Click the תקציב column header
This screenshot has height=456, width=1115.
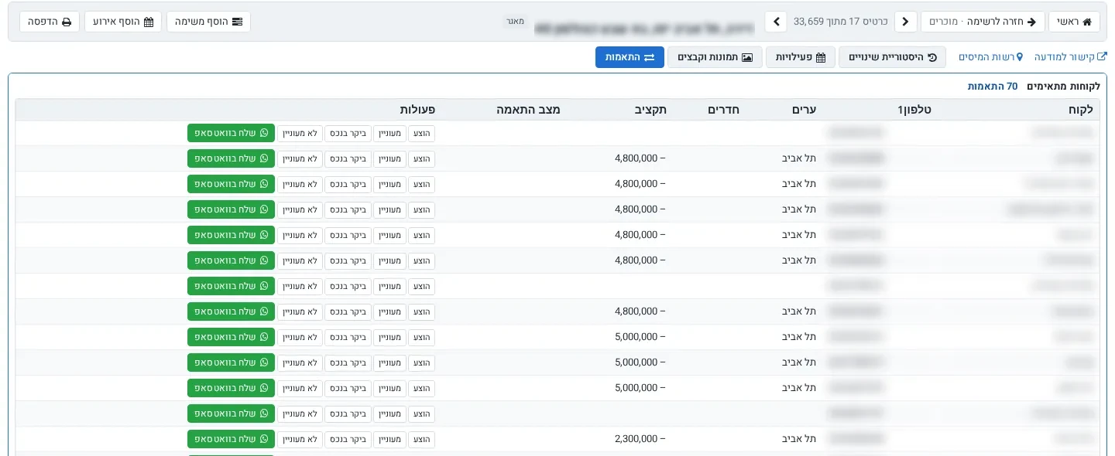(x=649, y=110)
